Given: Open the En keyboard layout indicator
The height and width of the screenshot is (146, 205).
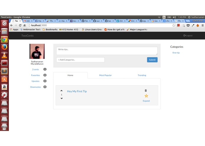Looking at the screenshot, I should pyautogui.click(x=164, y=17).
